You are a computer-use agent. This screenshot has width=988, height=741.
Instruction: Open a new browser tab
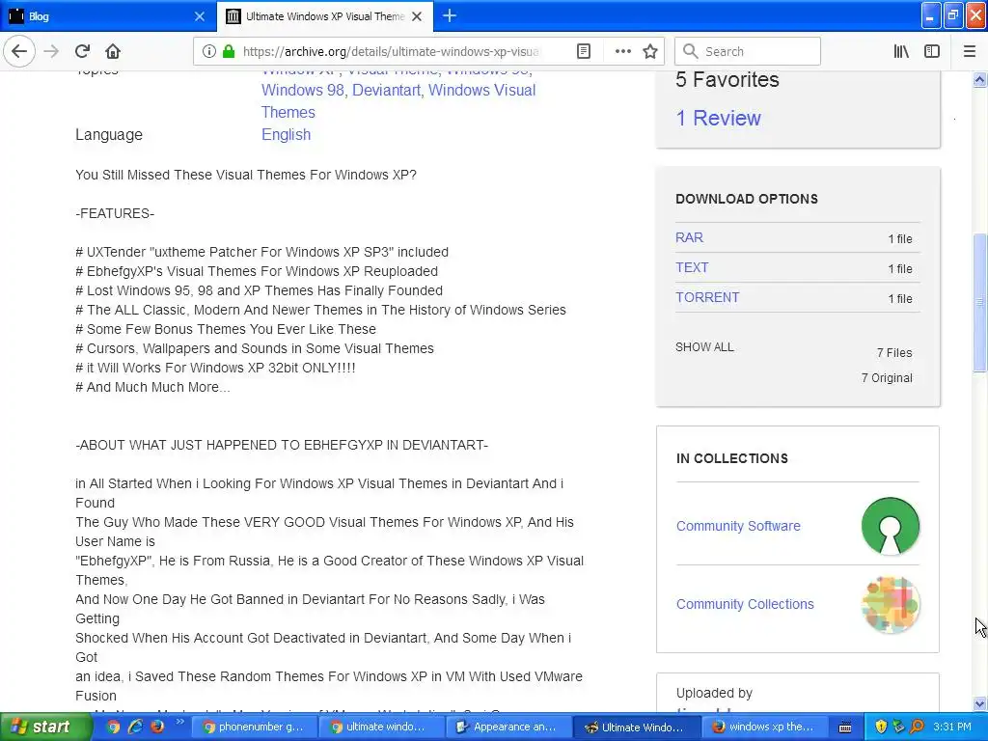tap(450, 15)
